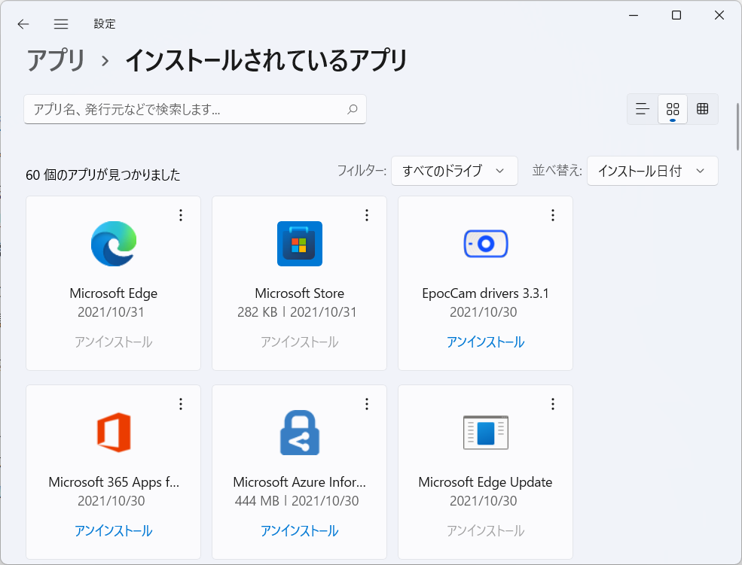Click the Microsoft Edge app icon

[x=114, y=244]
